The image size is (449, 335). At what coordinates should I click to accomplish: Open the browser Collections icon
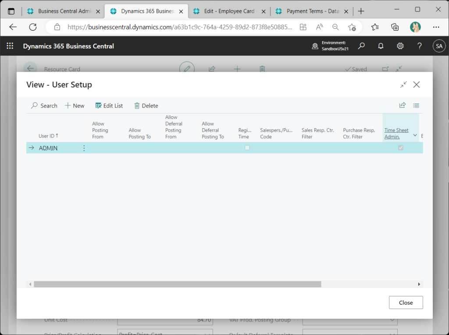pyautogui.click(x=395, y=27)
